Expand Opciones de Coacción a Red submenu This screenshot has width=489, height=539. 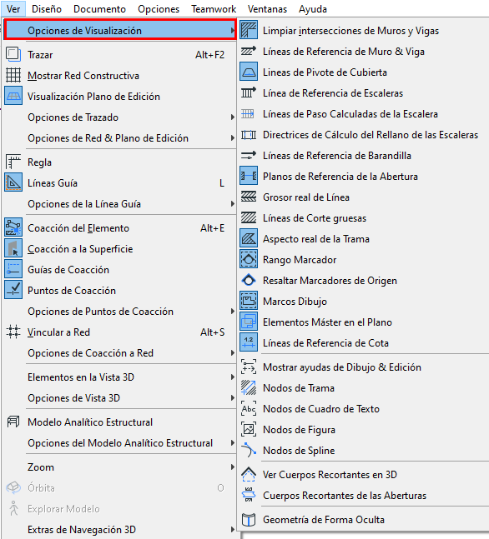point(119,352)
